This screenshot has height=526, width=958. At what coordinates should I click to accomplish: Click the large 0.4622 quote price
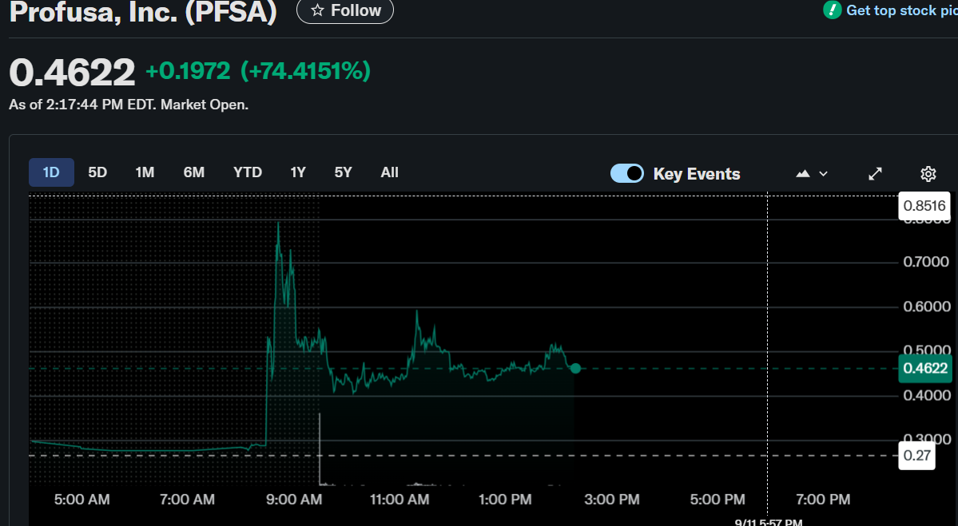point(72,73)
